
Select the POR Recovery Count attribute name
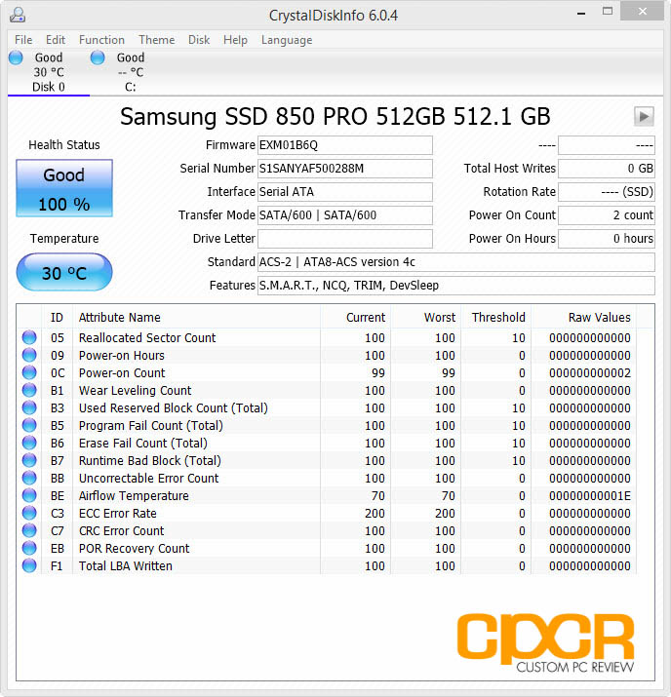pos(135,549)
